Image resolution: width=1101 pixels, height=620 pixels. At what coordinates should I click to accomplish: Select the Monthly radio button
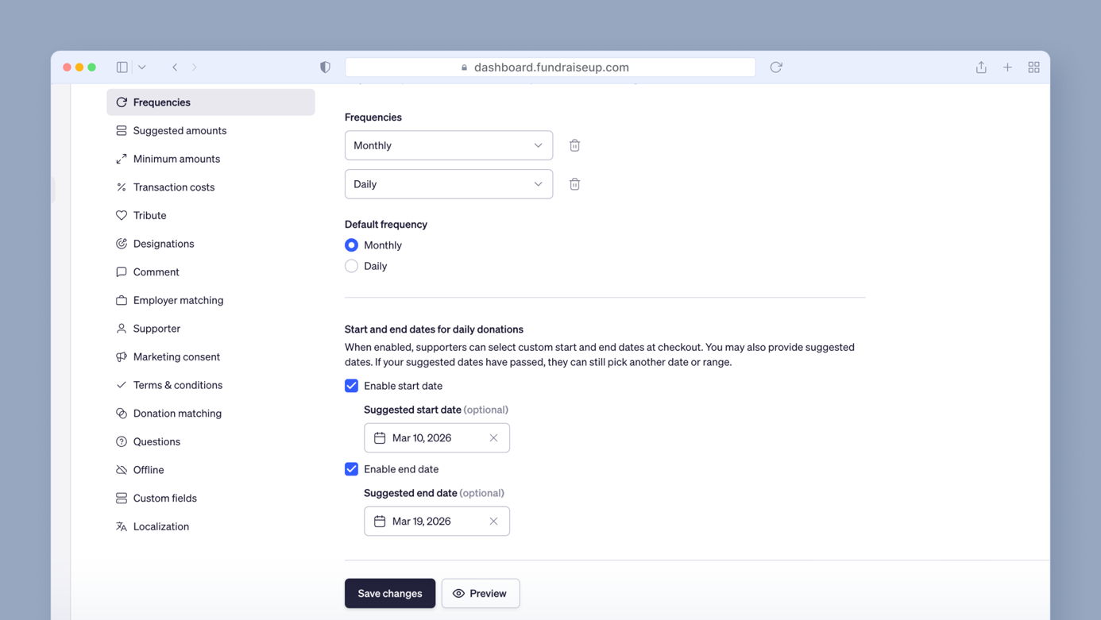351,245
